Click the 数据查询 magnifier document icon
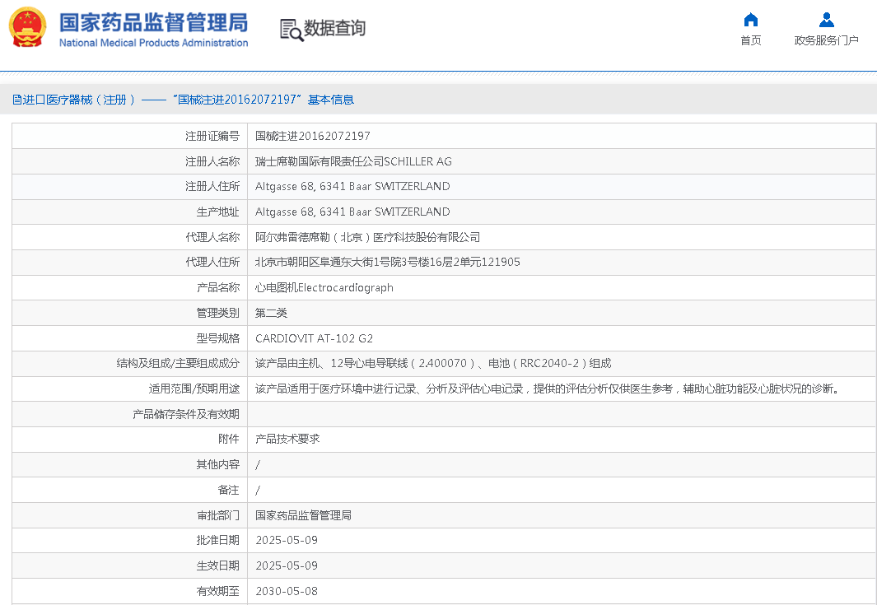This screenshot has height=605, width=877. (x=291, y=30)
